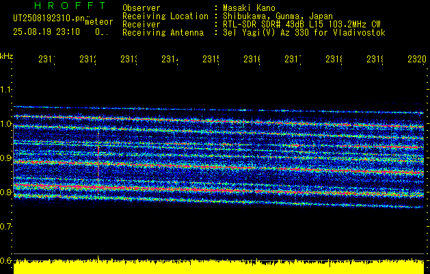The image size is (430, 274).
Task: Click the 0.6 kHz axis label
Action: click(6, 260)
